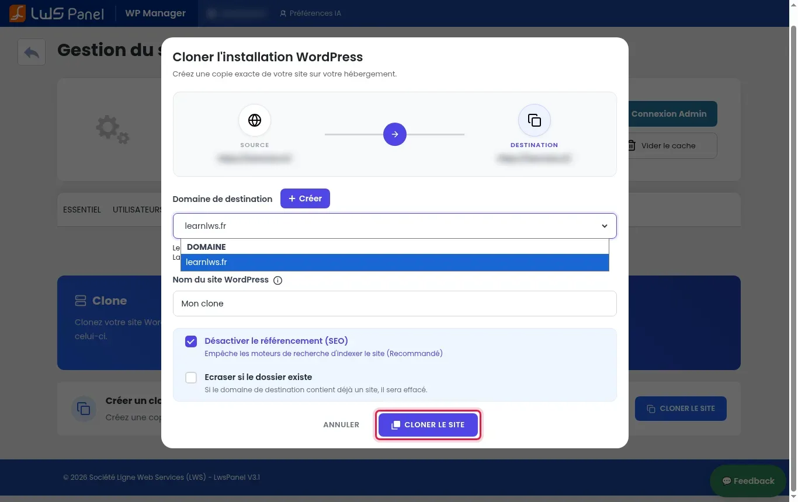Click the info icon beside Nom du site WordPress
The height and width of the screenshot is (502, 798).
pyautogui.click(x=278, y=280)
